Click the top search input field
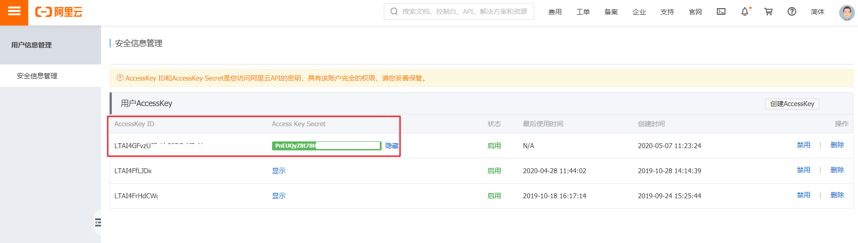Screen dimensions: 858x243 pos(462,12)
